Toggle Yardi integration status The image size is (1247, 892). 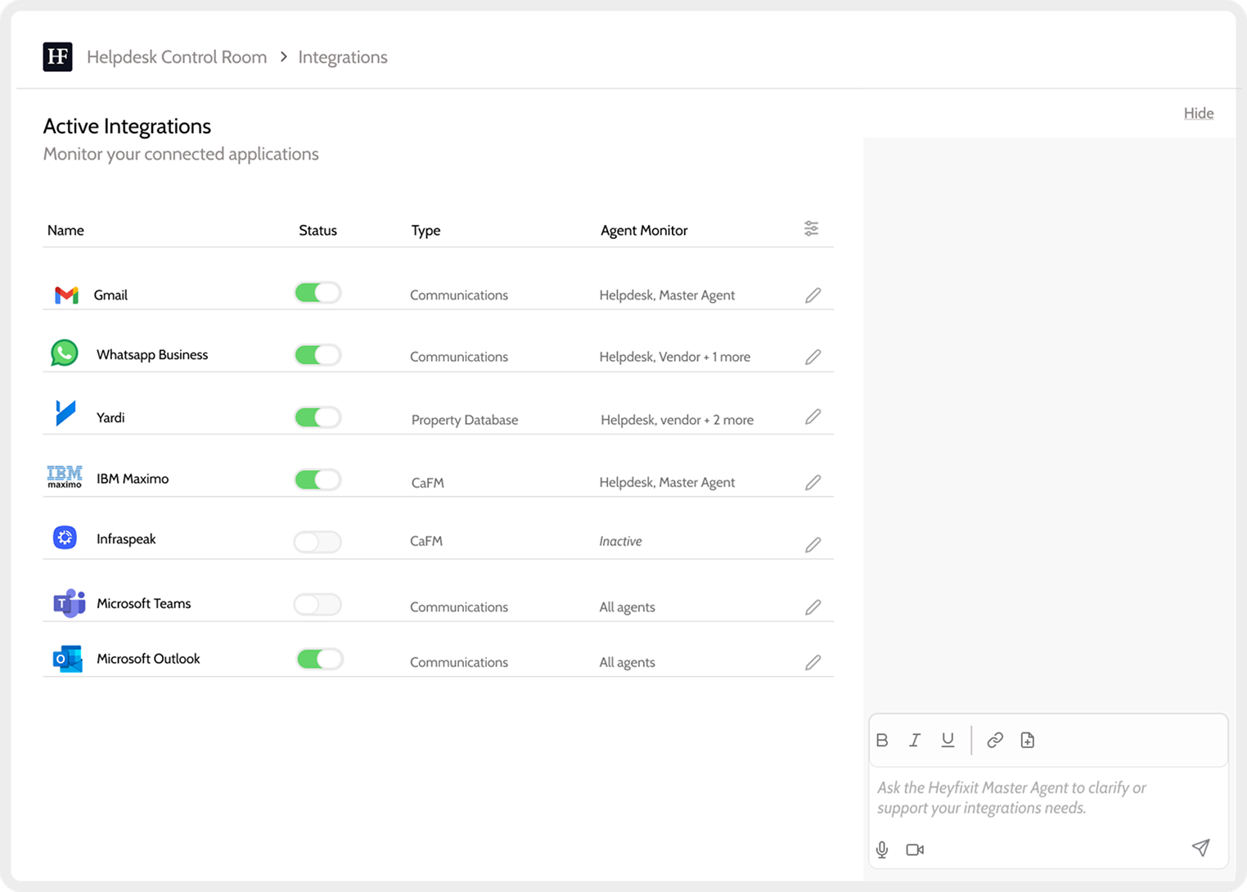(x=317, y=417)
